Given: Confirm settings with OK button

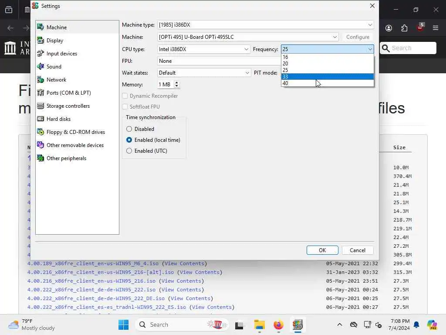Looking at the screenshot, I should click(x=322, y=250).
